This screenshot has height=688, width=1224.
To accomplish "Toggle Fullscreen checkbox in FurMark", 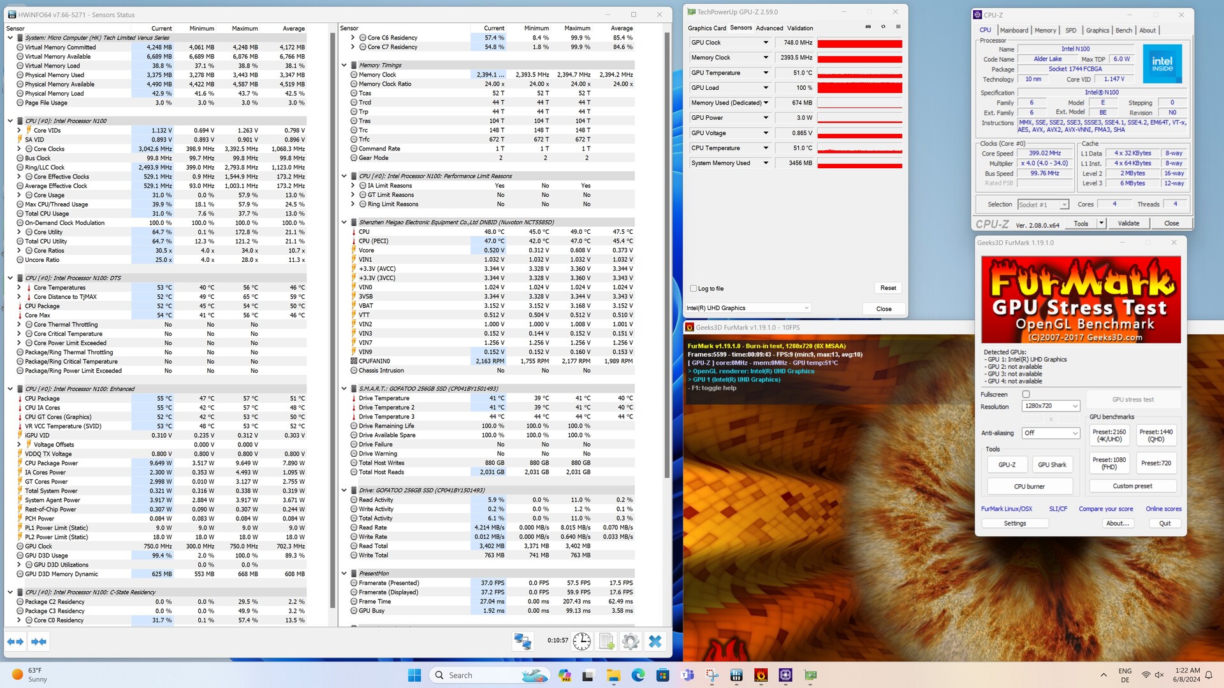I will [1026, 394].
